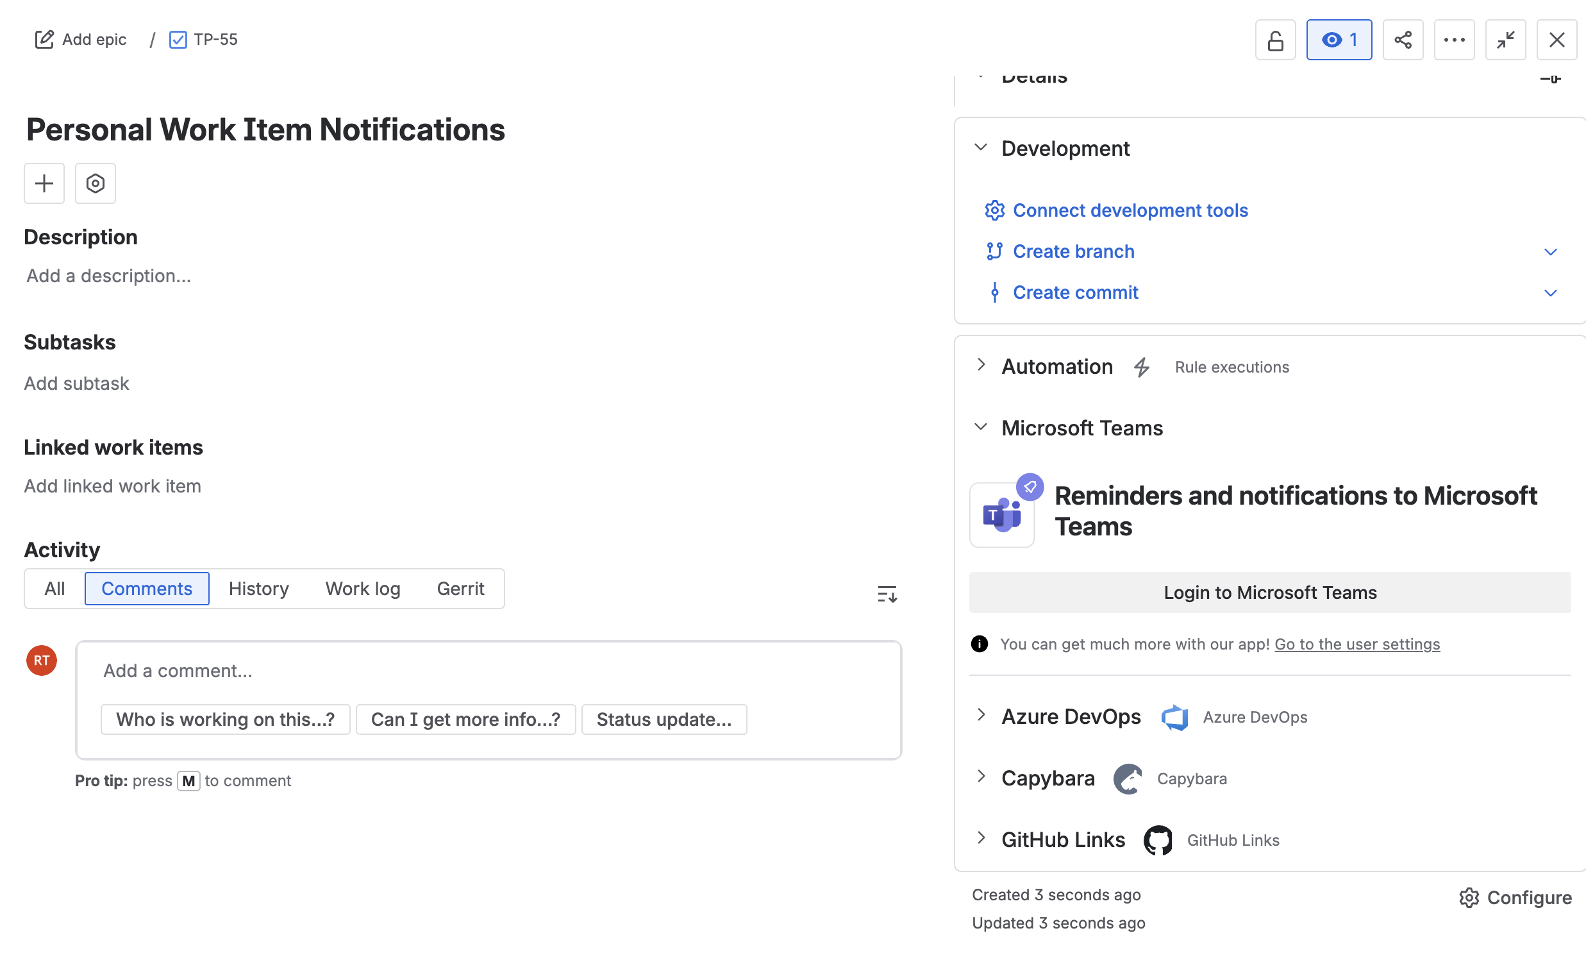Viewport: 1586px width, 958px height.
Task: Click the lock restrictions icon
Action: 1274,40
